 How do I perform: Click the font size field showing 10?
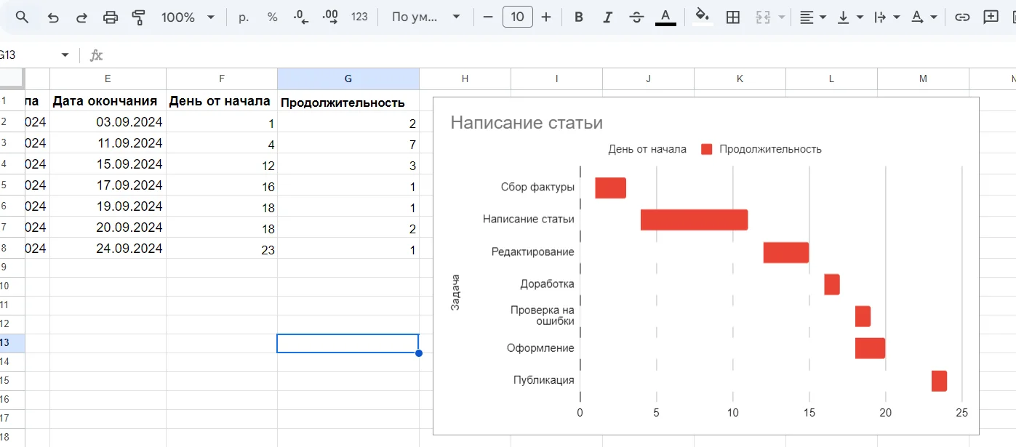click(x=518, y=17)
